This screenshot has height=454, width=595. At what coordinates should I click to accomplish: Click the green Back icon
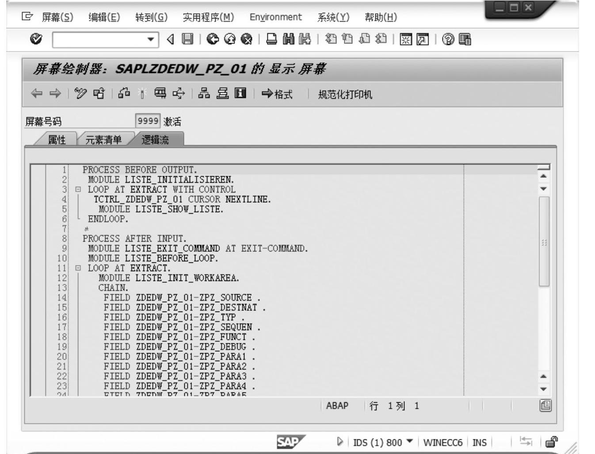pos(213,39)
